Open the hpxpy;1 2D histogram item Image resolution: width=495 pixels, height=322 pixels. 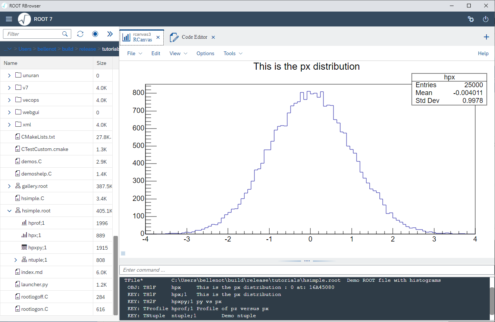[x=37, y=247]
